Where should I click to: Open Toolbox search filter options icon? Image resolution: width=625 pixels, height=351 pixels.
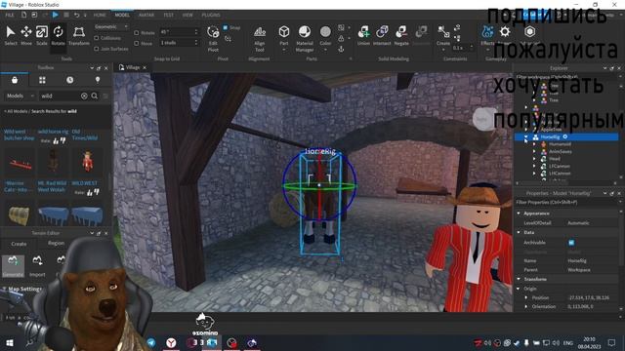click(x=105, y=96)
